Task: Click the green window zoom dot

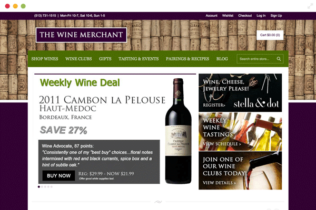Action: click(x=23, y=6)
